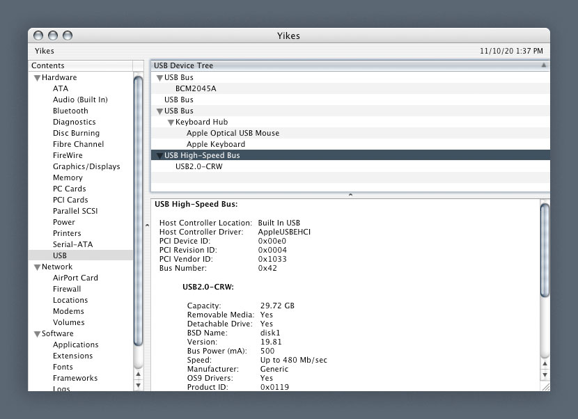Select the USB2.0-CRW device row
Screen dimensions: 578x419
(350, 166)
